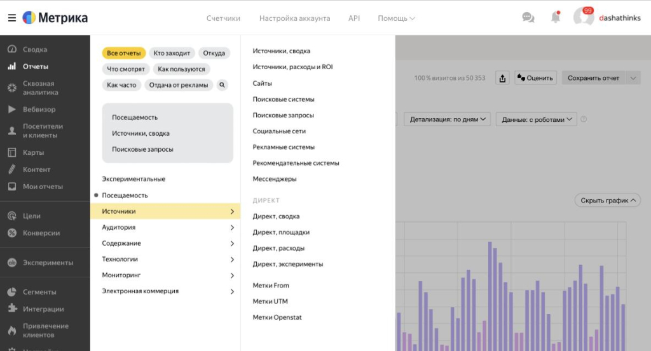The height and width of the screenshot is (351, 651).
Task: Toggle the 'Кто заходит' filter chip
Action: point(172,53)
